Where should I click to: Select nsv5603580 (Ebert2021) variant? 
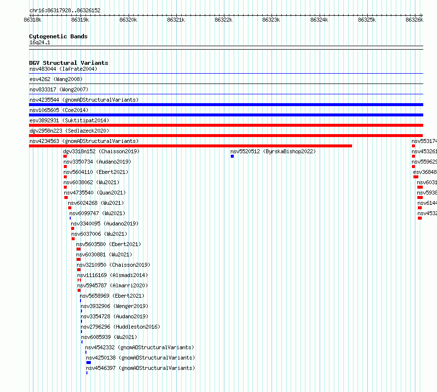[x=109, y=244]
